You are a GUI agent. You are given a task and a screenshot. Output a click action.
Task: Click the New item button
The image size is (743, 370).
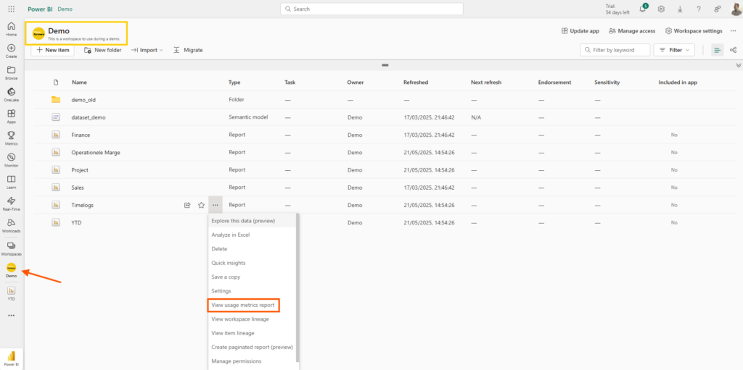[52, 50]
